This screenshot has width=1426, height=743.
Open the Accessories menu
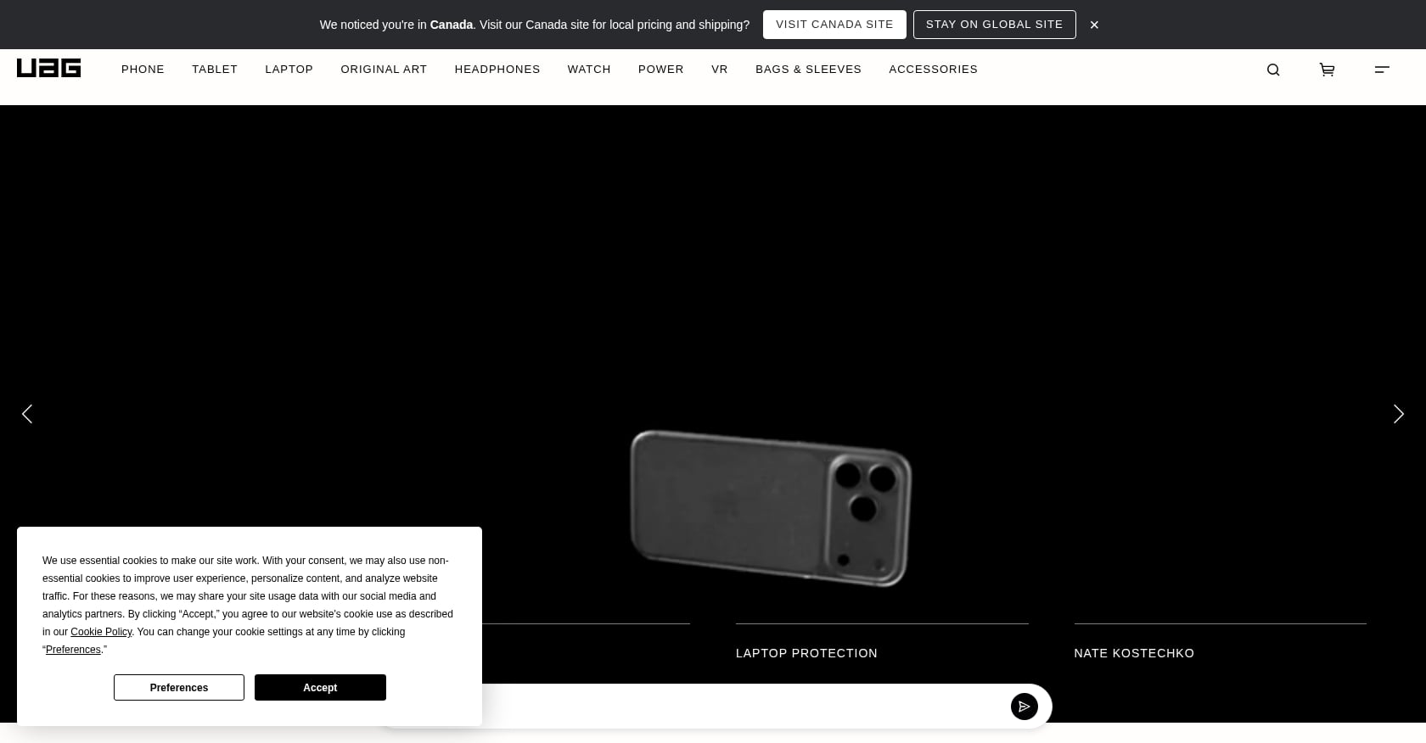933,70
